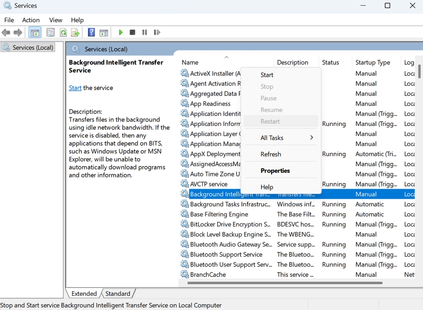Viewport: 423px width, 310px height.
Task: Click the Export List toolbar icon
Action: click(75, 32)
